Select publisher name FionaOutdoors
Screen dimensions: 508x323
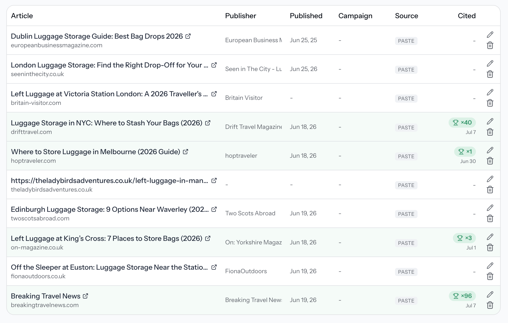(246, 271)
